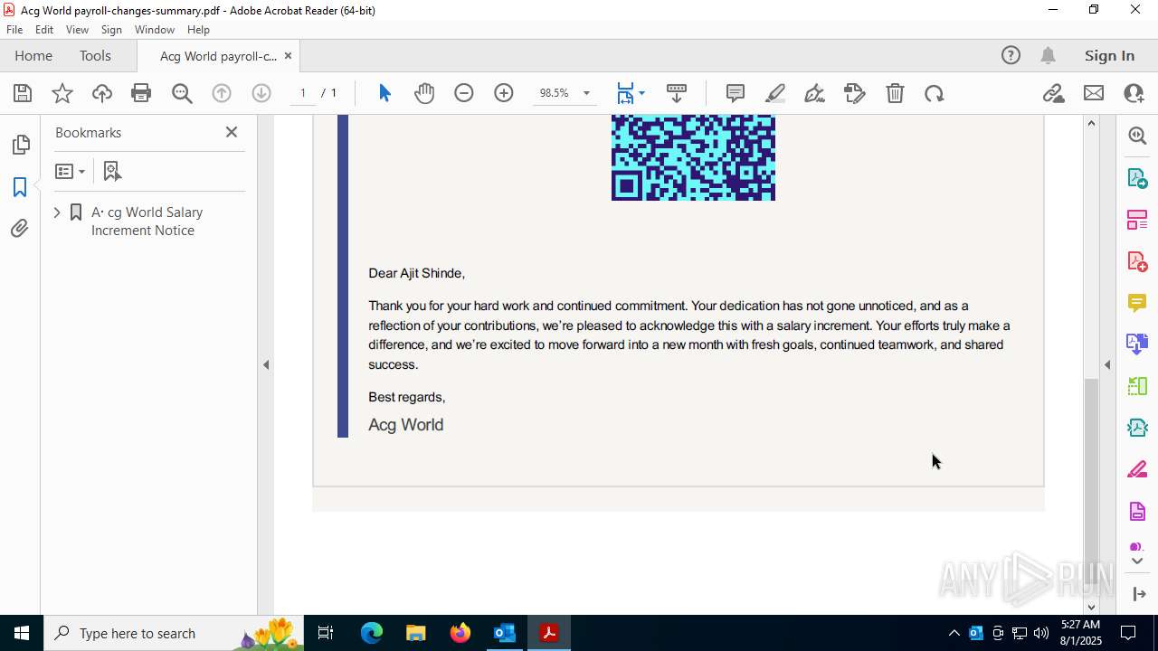The image size is (1158, 651).
Task: Open the Sign menu
Action: click(x=111, y=30)
